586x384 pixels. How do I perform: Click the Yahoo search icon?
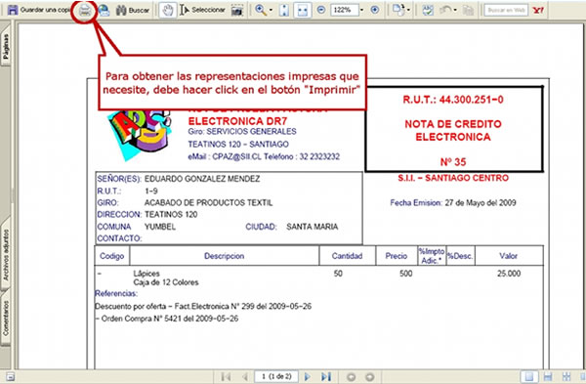pos(538,10)
